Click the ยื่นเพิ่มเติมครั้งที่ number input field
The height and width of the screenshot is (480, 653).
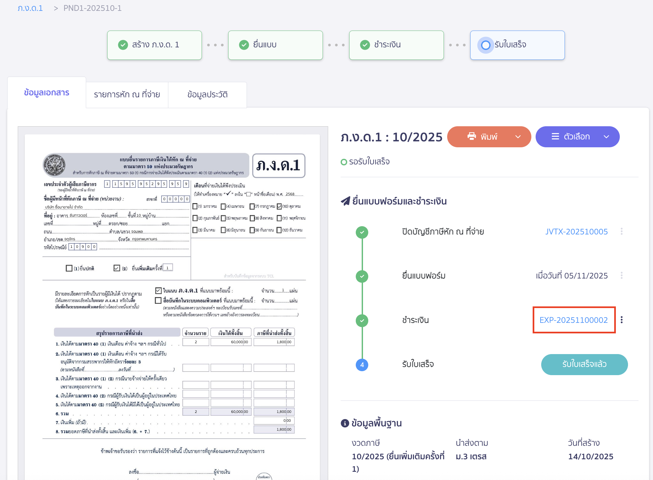pos(168,268)
